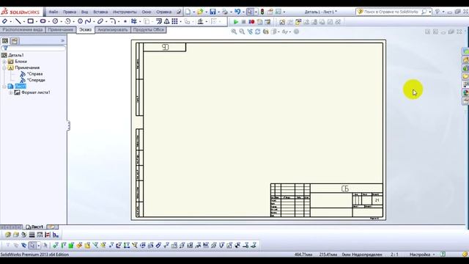Click the PropertyManager tab icon
Image resolution: width=469 pixels, height=264 pixels.
coord(15,41)
